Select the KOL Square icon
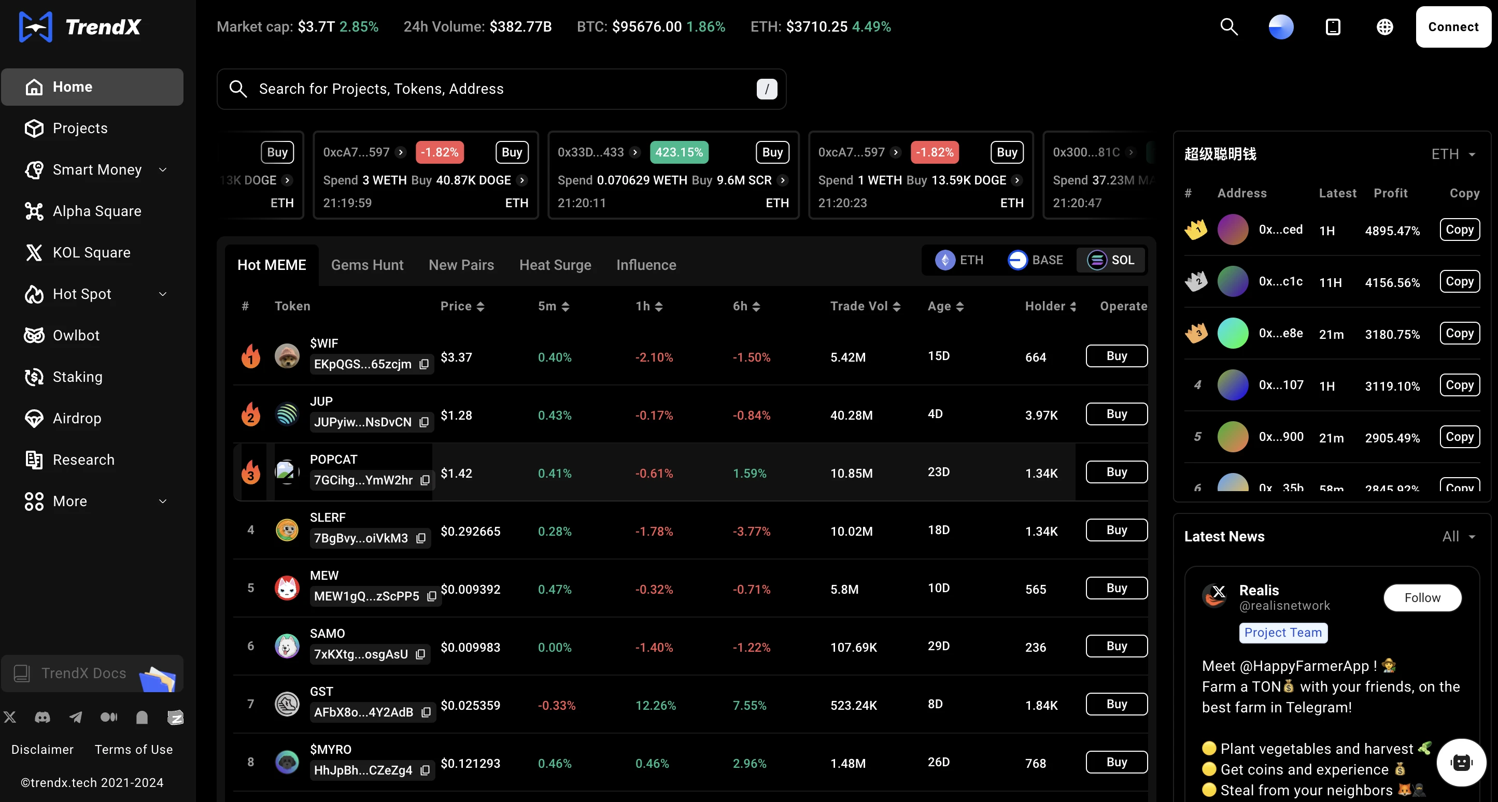The image size is (1498, 802). 33,252
